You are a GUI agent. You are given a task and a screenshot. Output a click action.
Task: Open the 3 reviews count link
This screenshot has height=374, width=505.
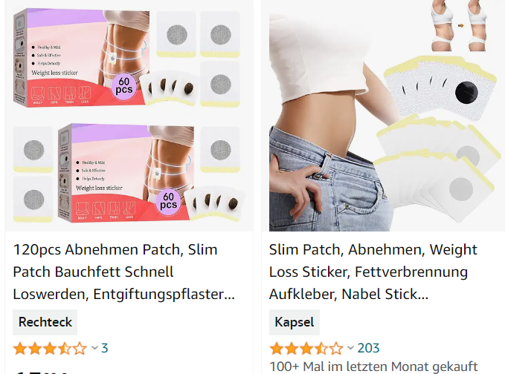pos(105,348)
